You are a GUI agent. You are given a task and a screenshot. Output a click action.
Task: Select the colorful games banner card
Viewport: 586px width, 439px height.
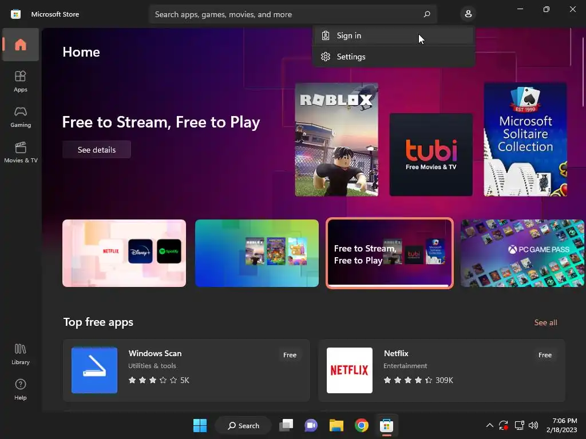coord(257,253)
